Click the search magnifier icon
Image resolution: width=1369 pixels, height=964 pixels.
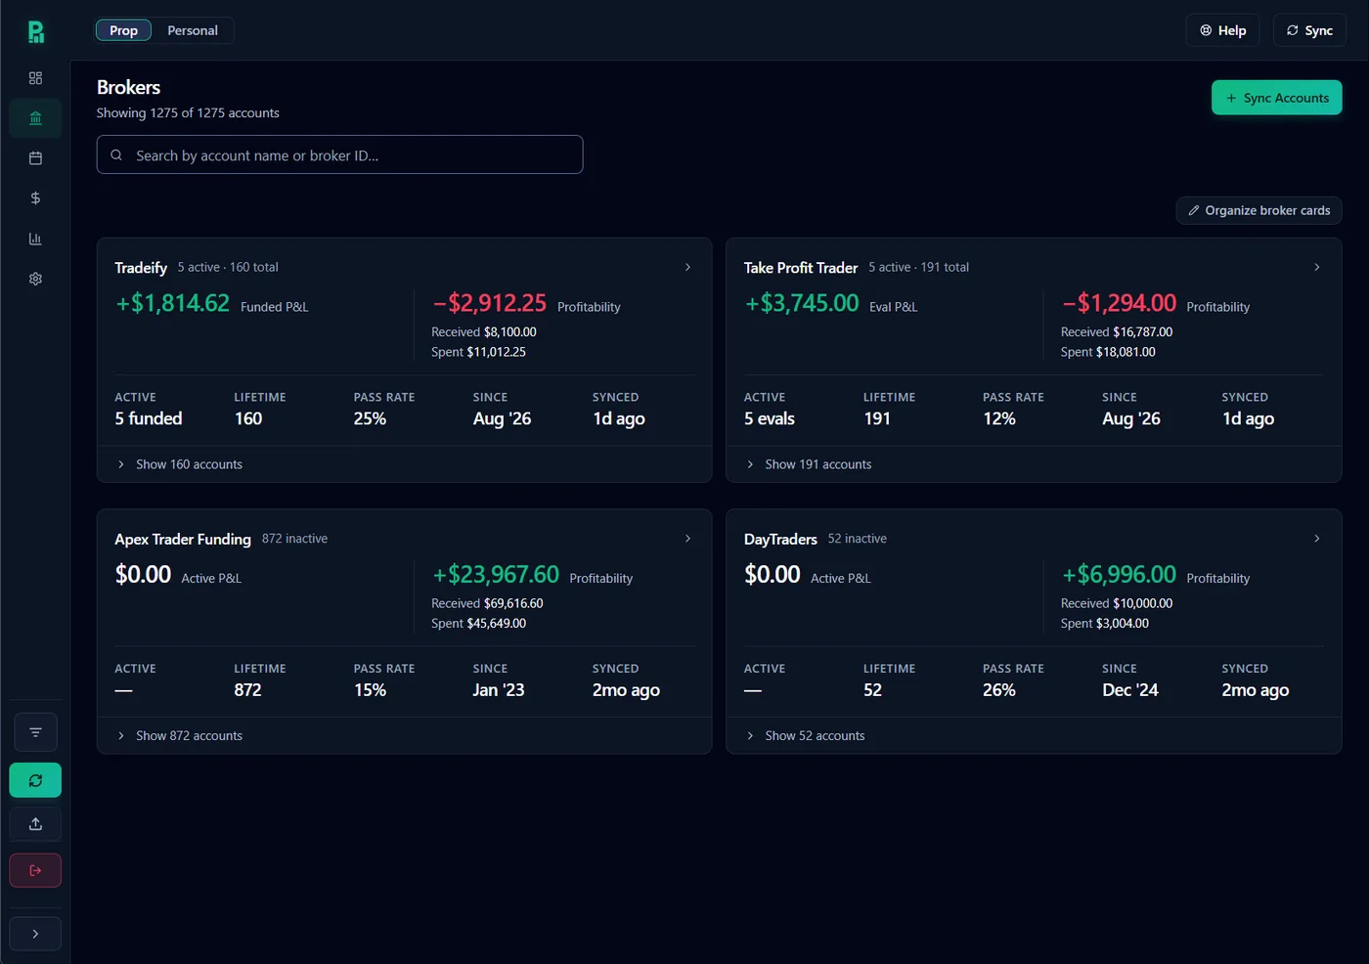click(116, 155)
